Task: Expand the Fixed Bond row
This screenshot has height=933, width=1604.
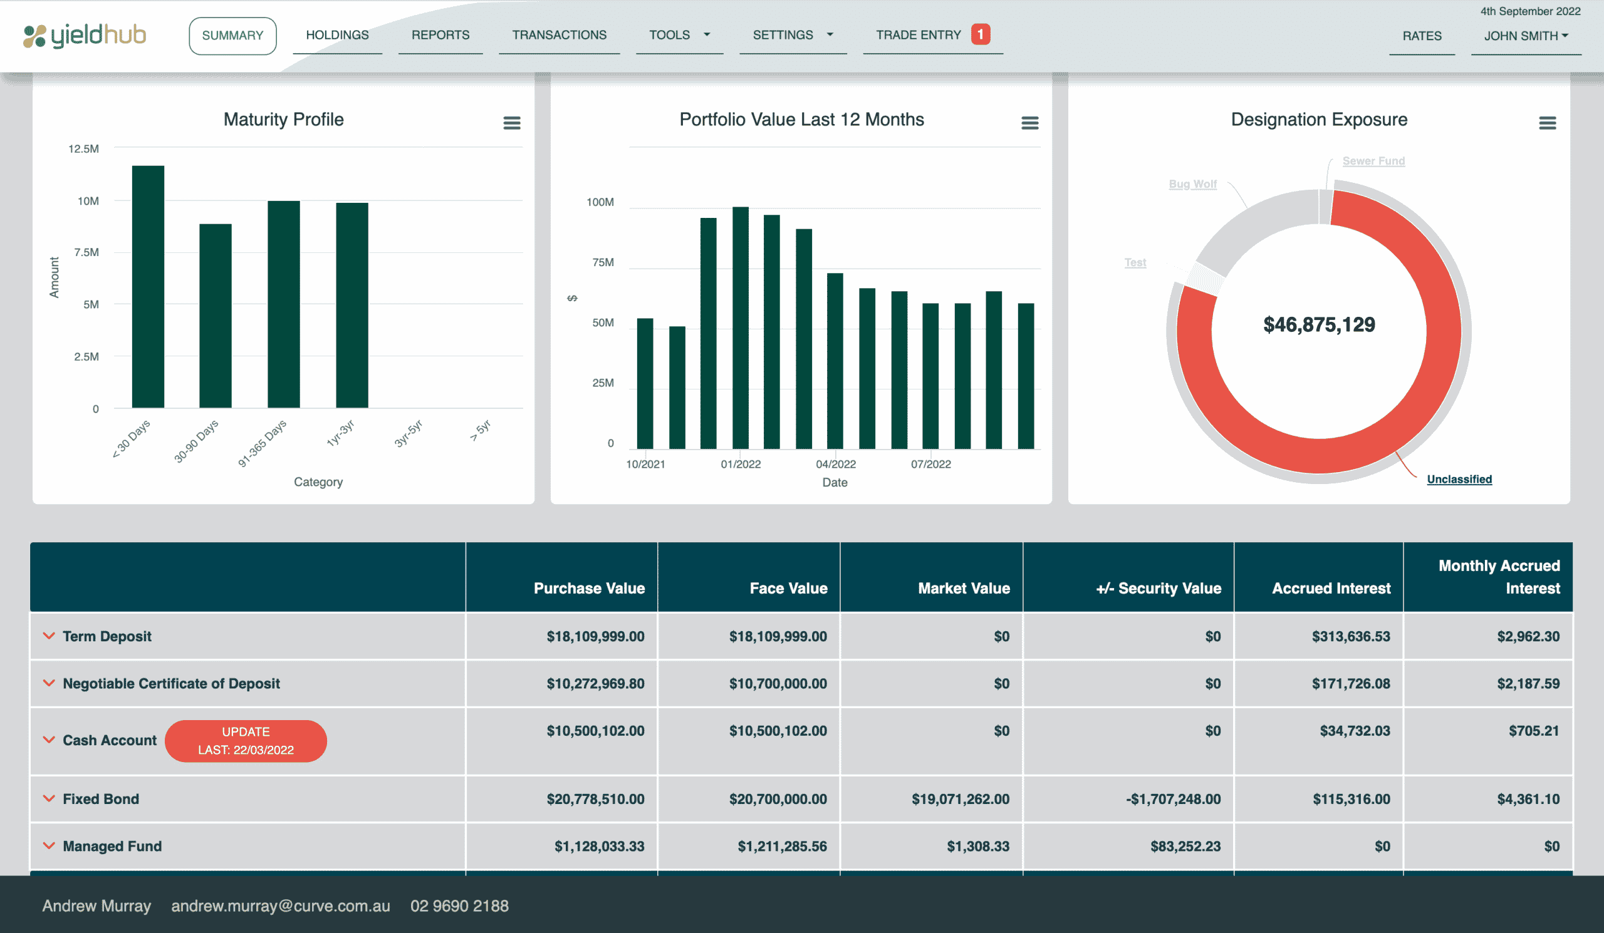Action: pyautogui.click(x=48, y=799)
